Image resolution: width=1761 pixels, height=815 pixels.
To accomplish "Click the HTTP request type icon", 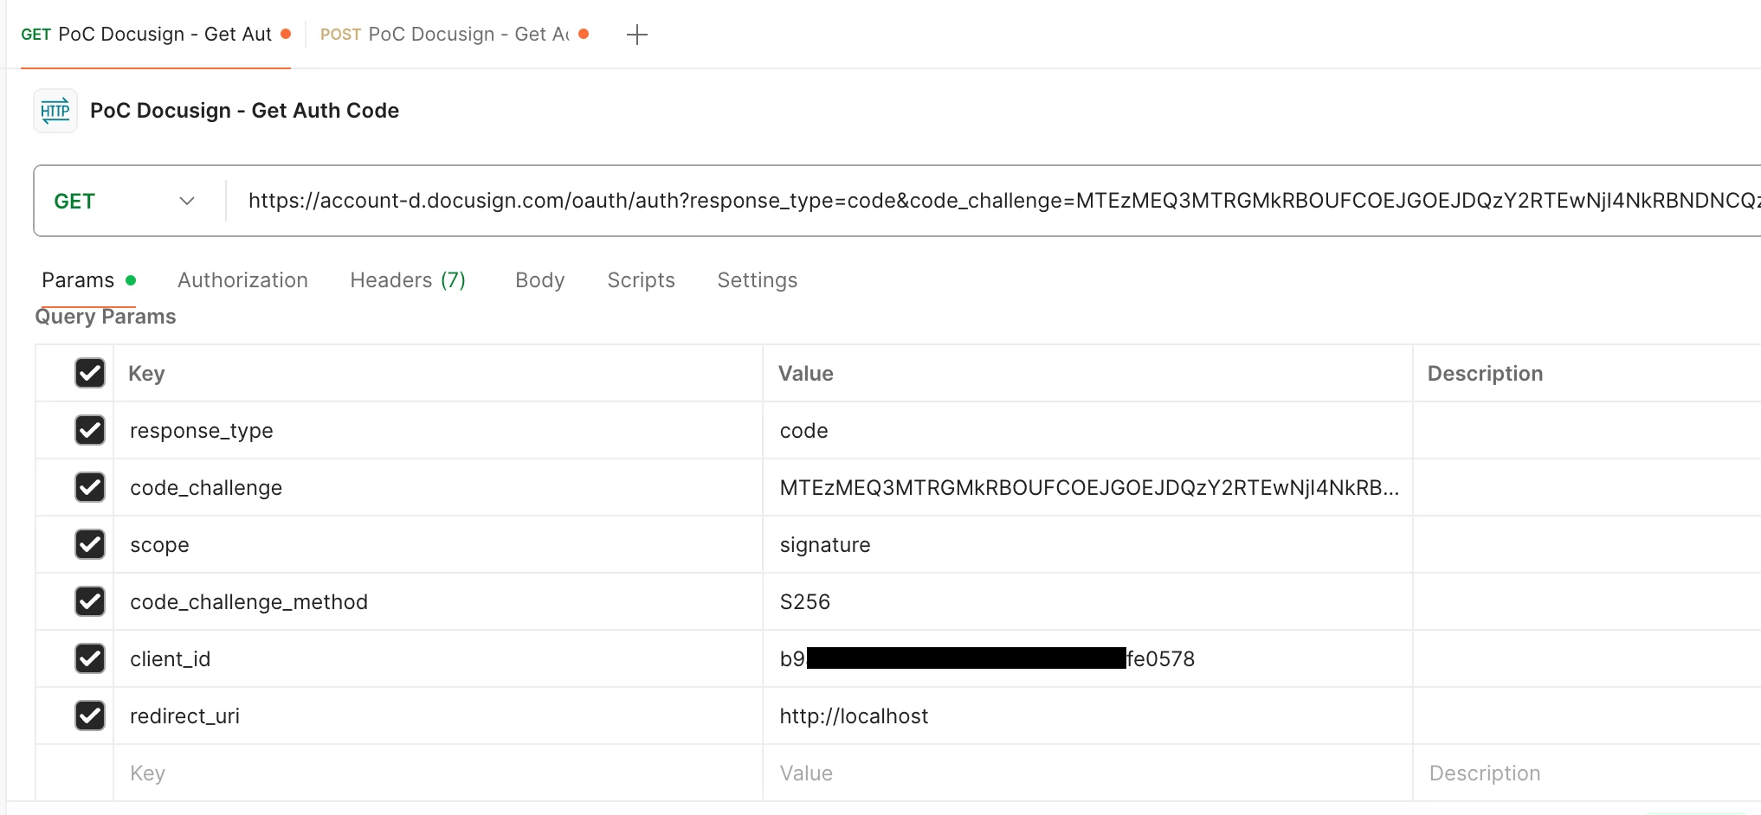I will (55, 111).
